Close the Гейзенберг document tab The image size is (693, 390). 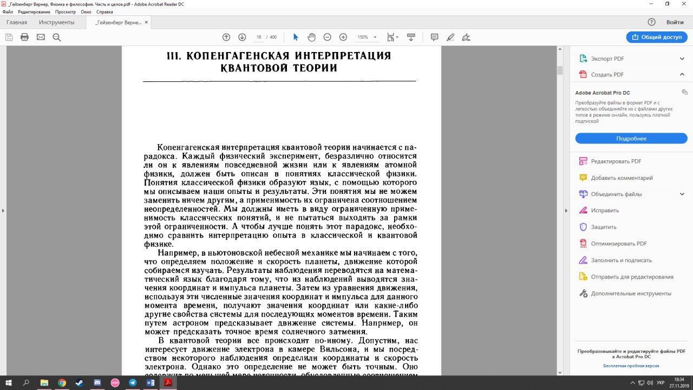click(x=146, y=22)
